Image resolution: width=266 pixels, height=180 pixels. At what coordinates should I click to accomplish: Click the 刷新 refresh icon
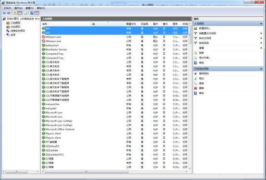[x=195, y=53]
